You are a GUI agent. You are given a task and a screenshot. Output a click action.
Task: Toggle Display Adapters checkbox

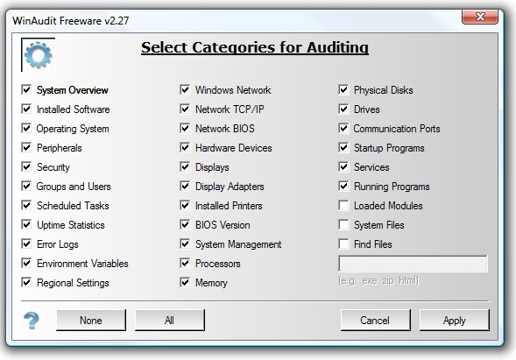[x=185, y=186]
